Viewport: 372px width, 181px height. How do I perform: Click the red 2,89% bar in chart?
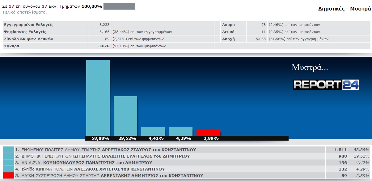pyautogui.click(x=208, y=132)
